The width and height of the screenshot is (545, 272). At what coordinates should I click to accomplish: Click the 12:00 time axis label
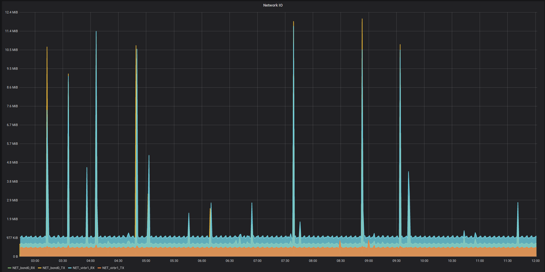tap(535, 261)
